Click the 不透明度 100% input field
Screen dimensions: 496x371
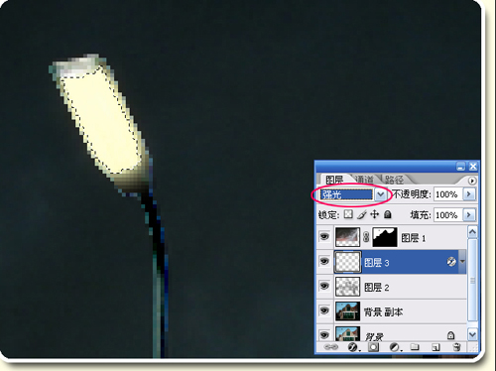pos(448,194)
